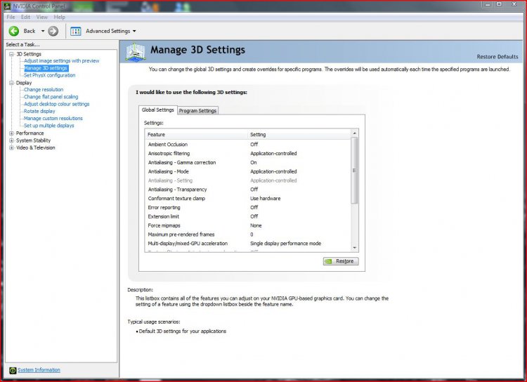
Task: Select Antialiasing - Gamma correction row
Action: [248, 163]
